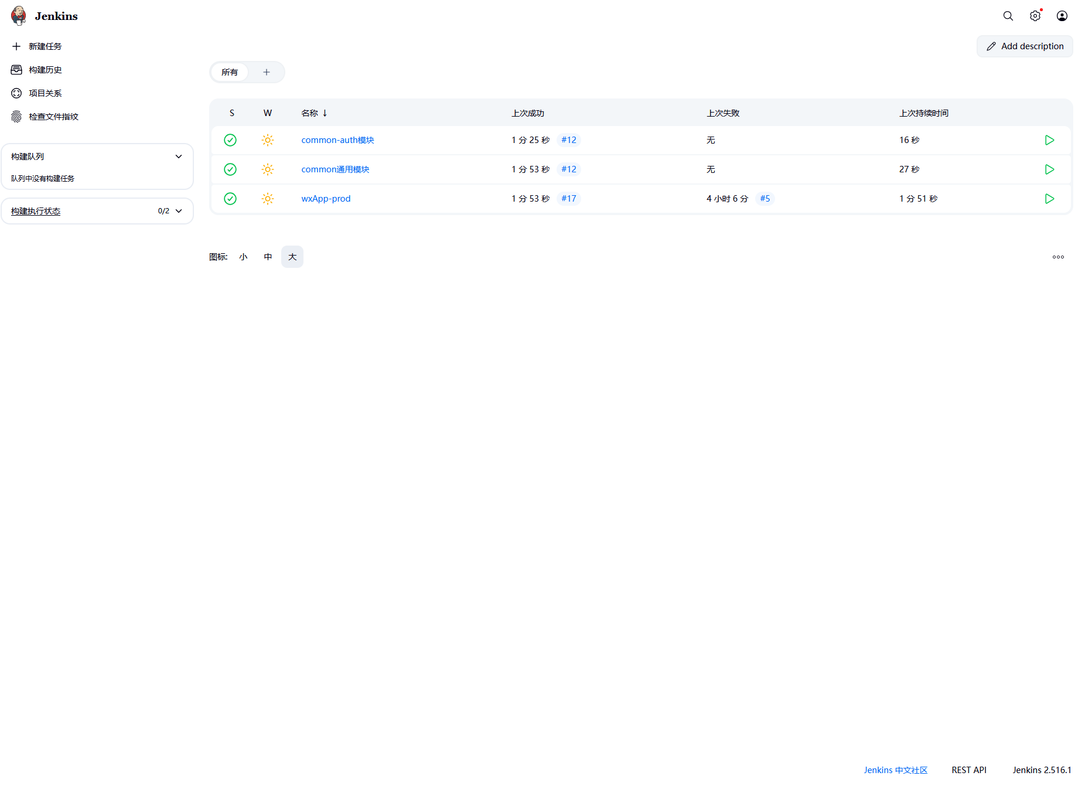1085x786 pixels.
Task: Click the 队列中没有构建任务 message
Action: click(43, 179)
